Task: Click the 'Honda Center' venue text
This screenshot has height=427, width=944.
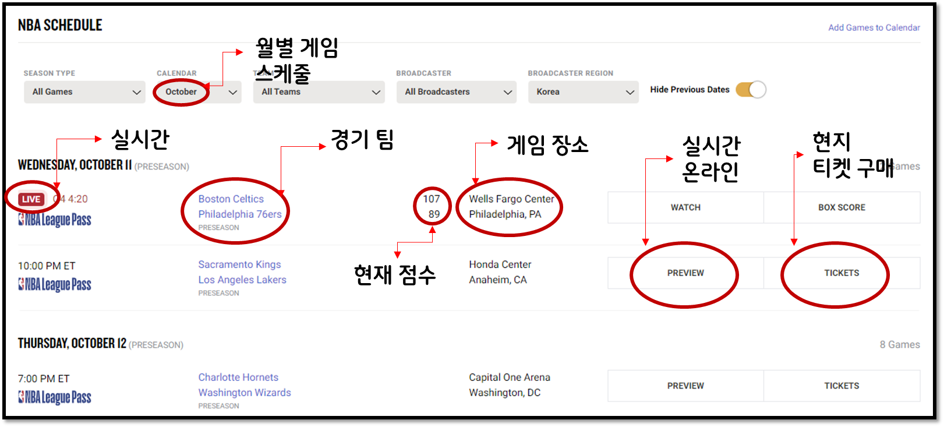Action: (500, 264)
